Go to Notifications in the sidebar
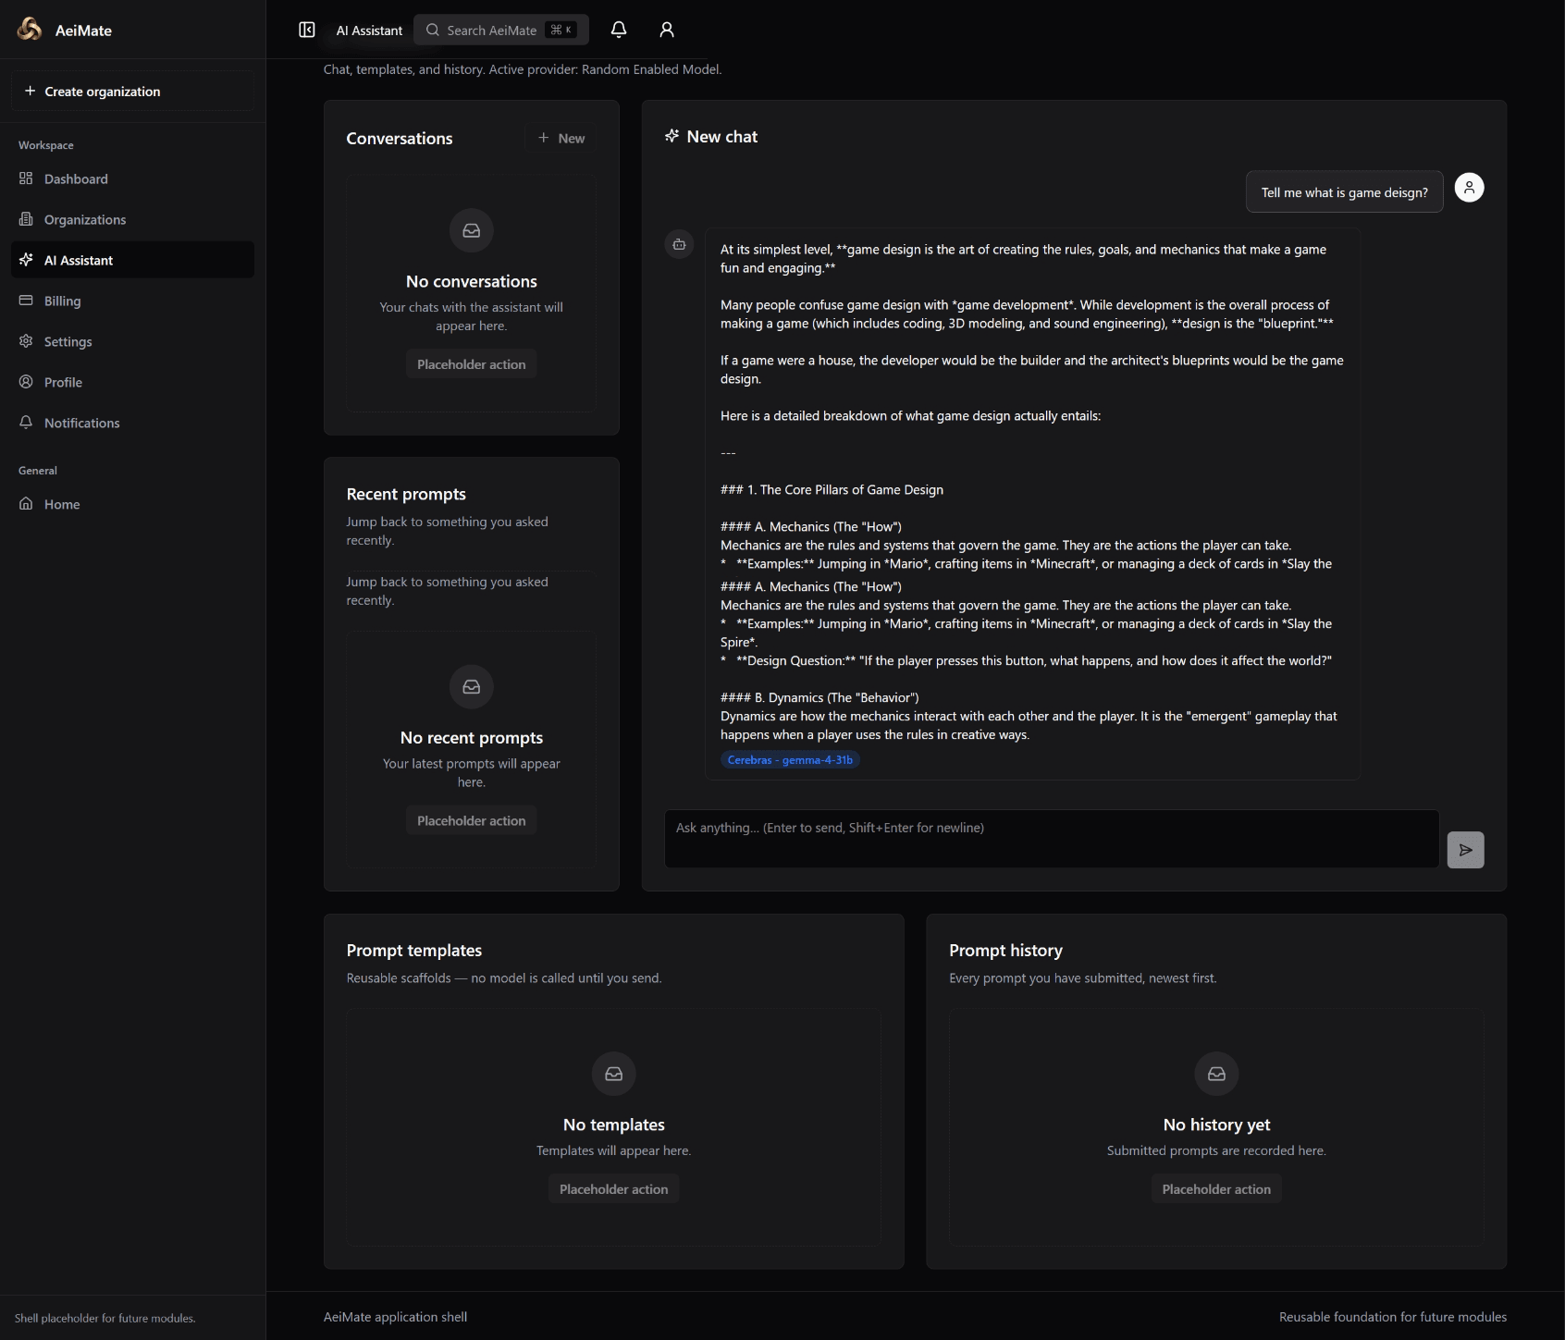 [132, 423]
